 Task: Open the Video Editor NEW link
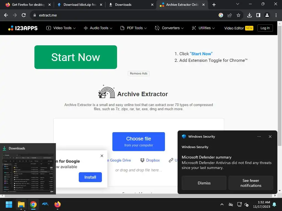239,28
